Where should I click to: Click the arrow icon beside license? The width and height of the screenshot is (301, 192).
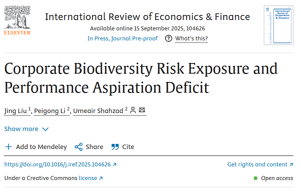click(101, 178)
